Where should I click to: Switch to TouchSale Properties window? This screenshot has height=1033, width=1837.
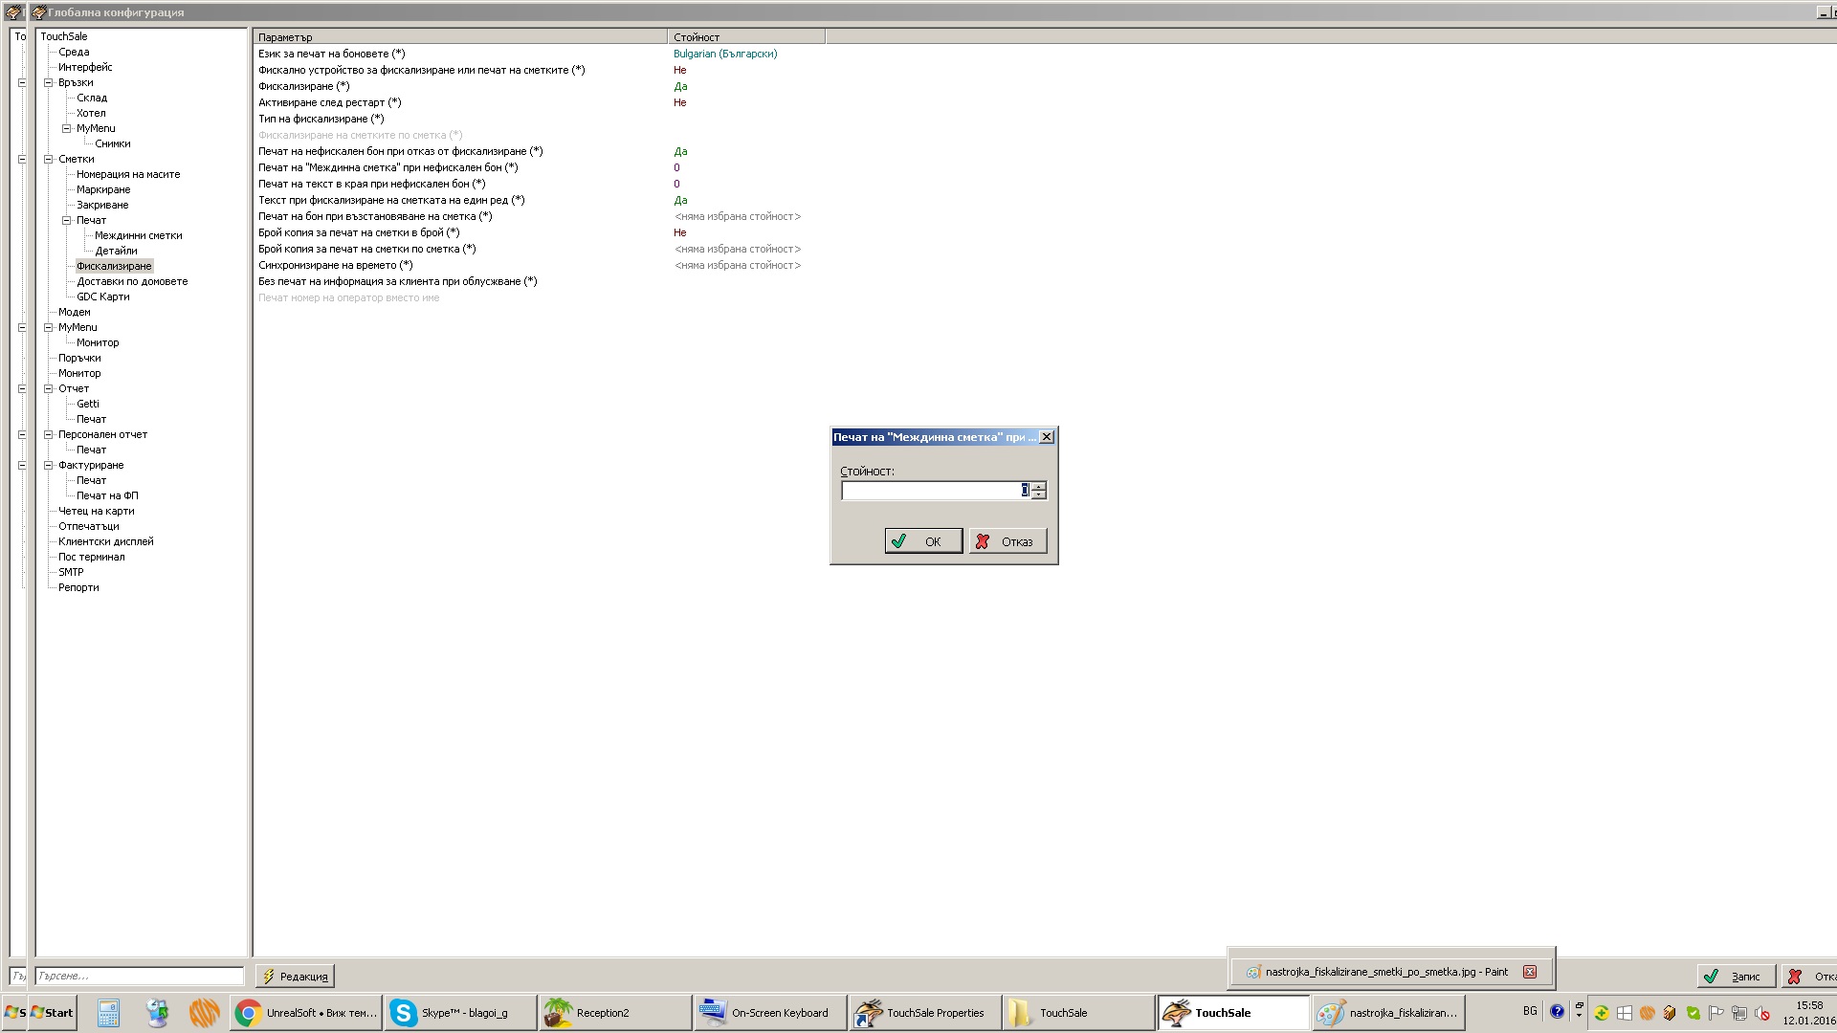click(923, 1013)
